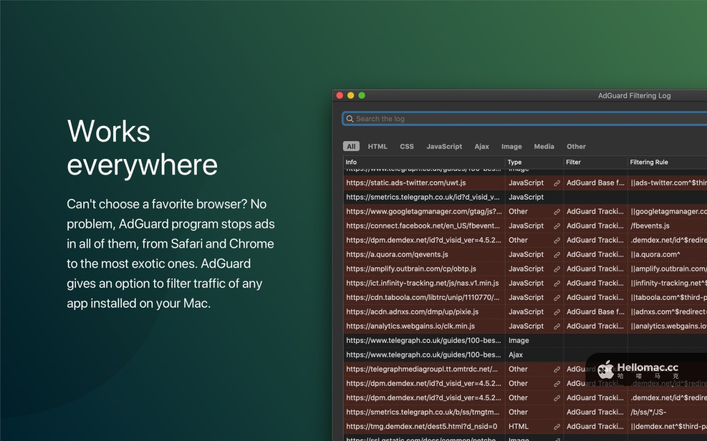707x441 pixels.
Task: Click the AdGuard Filtering Log window title
Action: point(634,96)
